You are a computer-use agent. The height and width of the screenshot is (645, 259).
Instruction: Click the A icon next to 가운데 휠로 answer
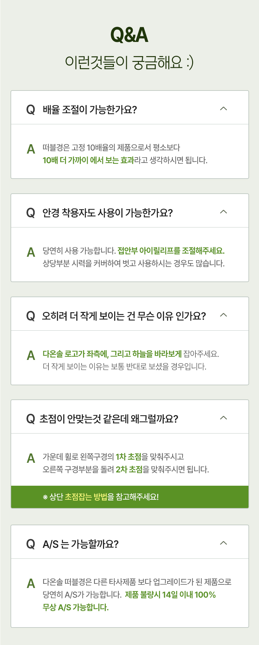(31, 459)
